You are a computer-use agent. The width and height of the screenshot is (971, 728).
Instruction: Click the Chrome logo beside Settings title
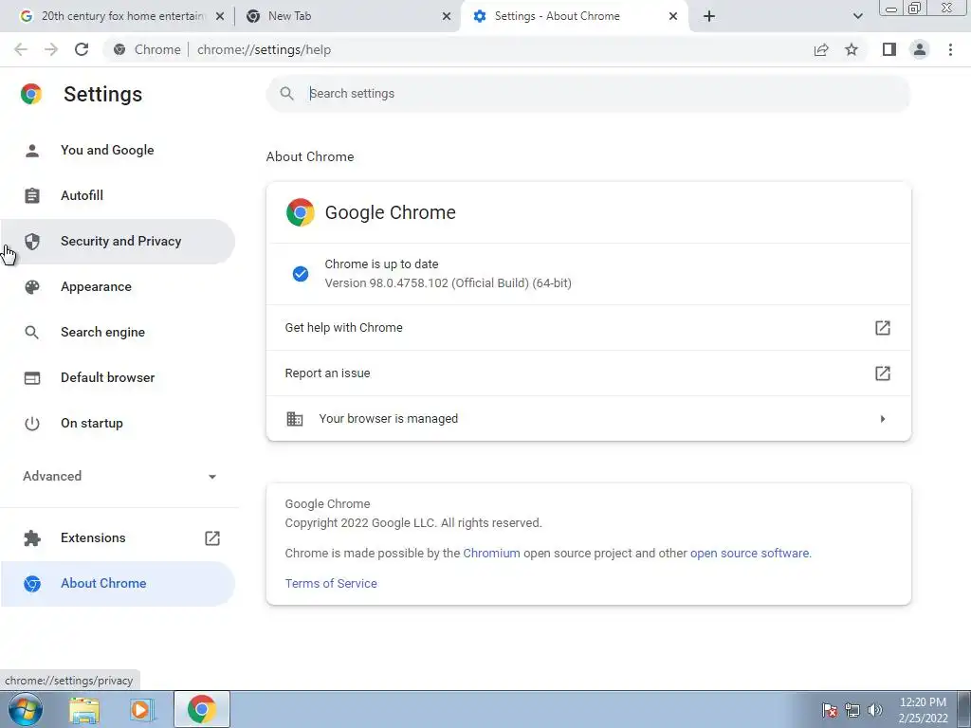click(x=31, y=94)
